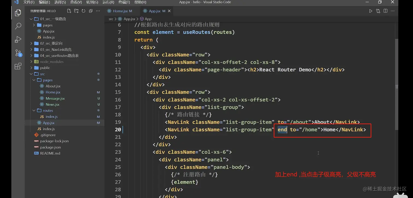Click the New File icon in explorer header
This screenshot has height=198, width=413.
(69, 11)
